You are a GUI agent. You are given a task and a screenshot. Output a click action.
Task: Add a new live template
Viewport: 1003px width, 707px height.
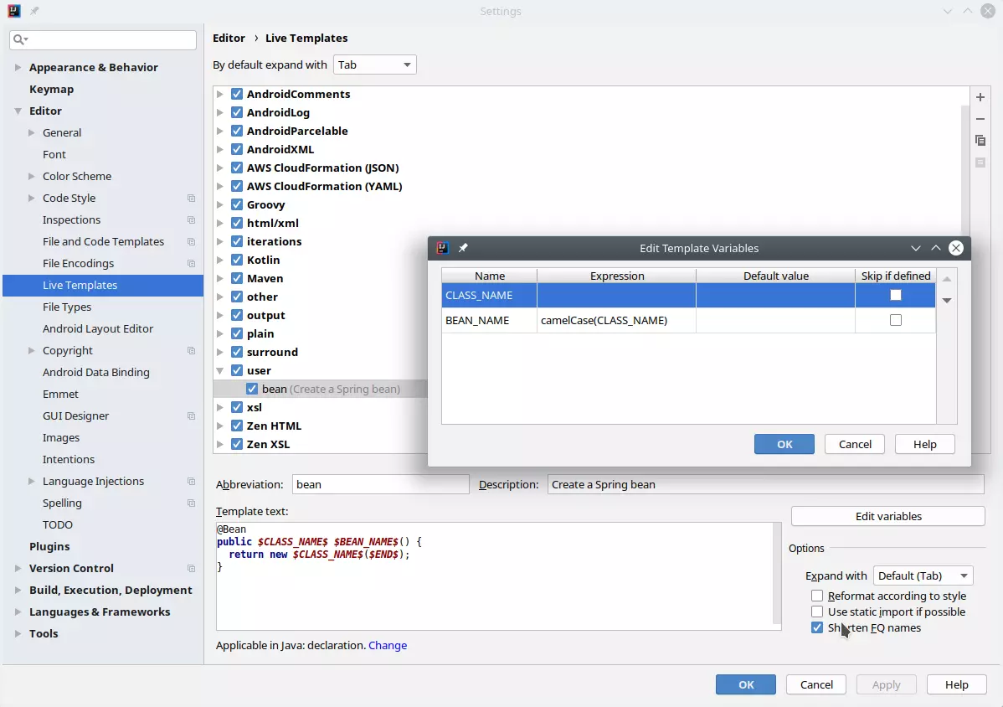point(980,97)
